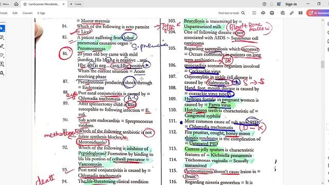
Task: Click the Sign in link
Action: 291,4
